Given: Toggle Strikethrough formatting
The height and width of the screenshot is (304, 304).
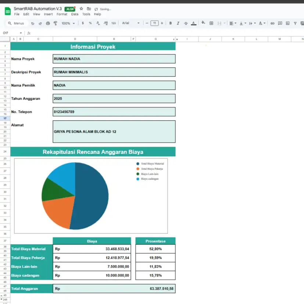Looking at the screenshot, I should click(186, 23).
